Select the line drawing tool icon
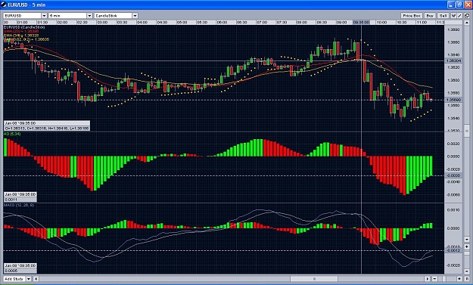 pos(459,16)
